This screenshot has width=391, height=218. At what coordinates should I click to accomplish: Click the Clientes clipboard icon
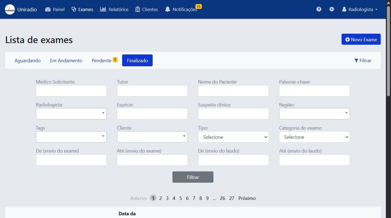coord(138,9)
